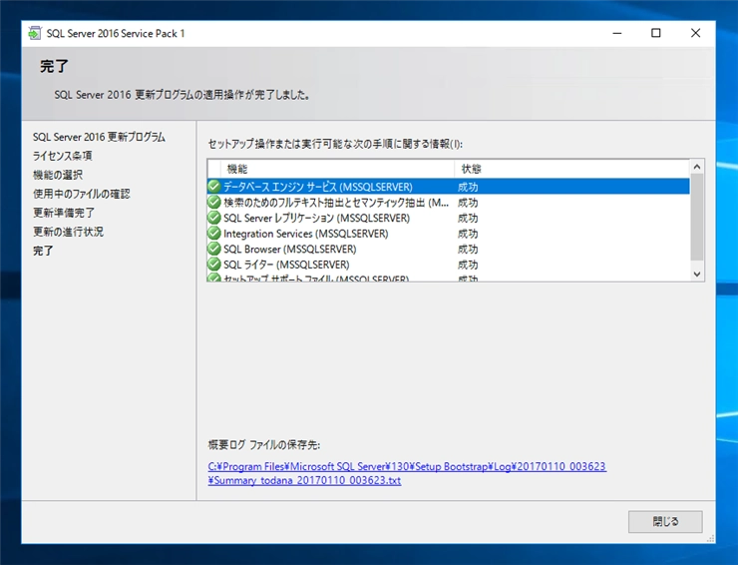Click the 閉じる button
This screenshot has height=565, width=738.
(665, 522)
